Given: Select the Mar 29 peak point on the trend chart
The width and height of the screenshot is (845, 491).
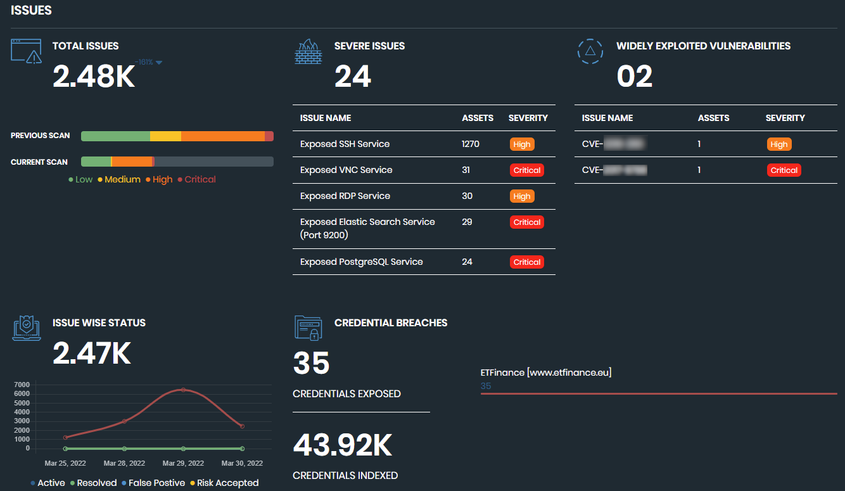Looking at the screenshot, I should point(183,390).
